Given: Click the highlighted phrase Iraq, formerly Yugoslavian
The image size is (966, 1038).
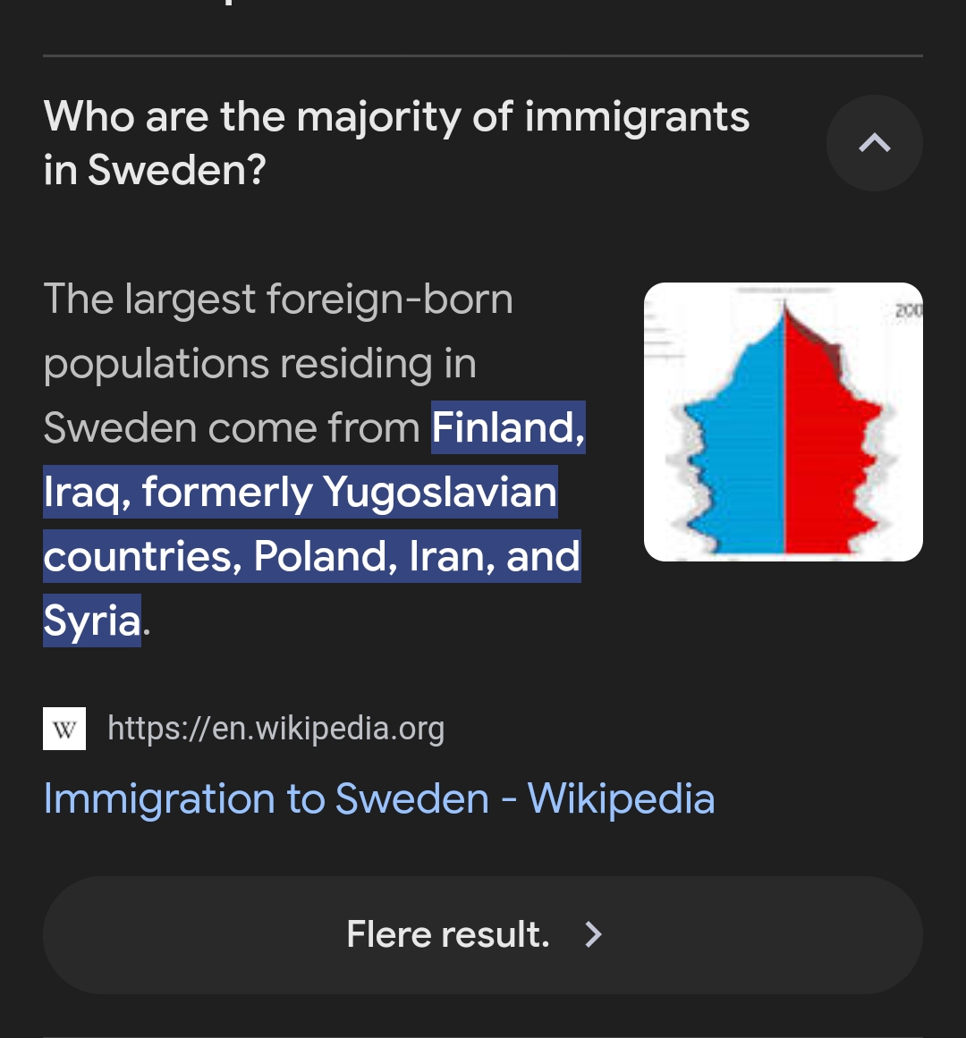Looking at the screenshot, I should (x=300, y=492).
